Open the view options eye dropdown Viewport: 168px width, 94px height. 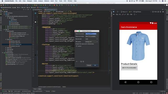(114, 14)
